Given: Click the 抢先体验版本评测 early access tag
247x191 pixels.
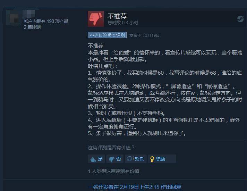Looking at the screenshot, I should (x=107, y=35).
